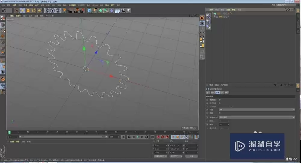This screenshot has height=163, width=301.
Task: Activate the Move tool in top toolbar
Action: tap(22, 11)
